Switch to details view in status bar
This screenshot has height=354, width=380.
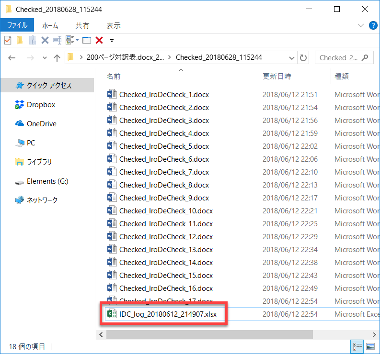coord(357,346)
